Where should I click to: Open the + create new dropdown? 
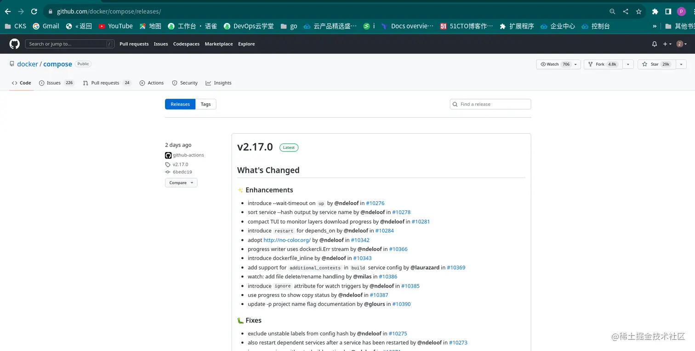pos(667,44)
